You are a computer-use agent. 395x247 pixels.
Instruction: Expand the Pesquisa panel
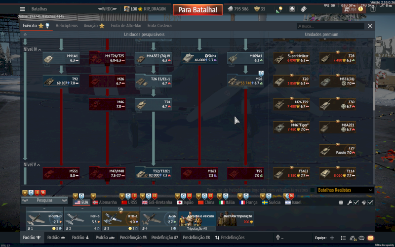tap(44, 201)
